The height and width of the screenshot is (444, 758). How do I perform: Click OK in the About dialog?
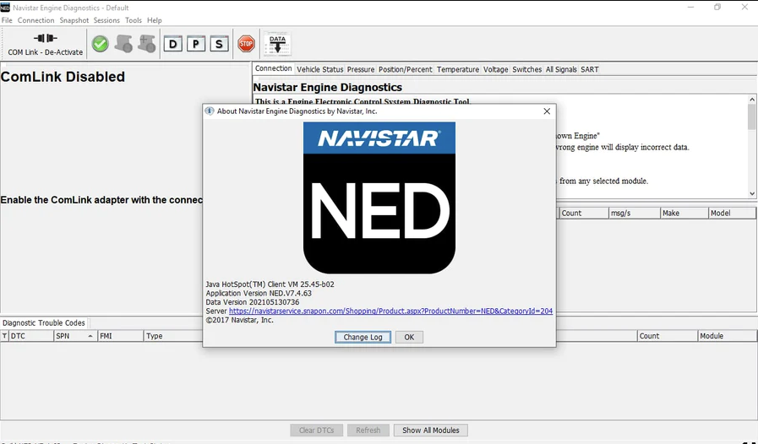pyautogui.click(x=409, y=338)
